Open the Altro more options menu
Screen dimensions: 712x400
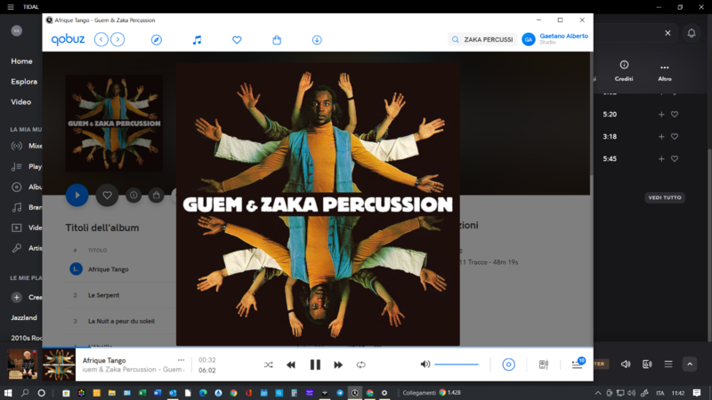(x=664, y=68)
